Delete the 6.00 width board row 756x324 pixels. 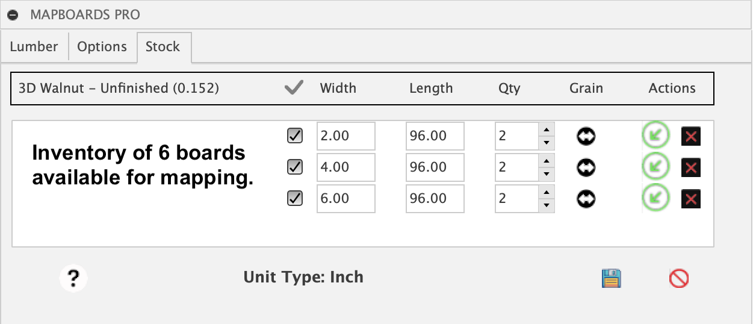point(691,199)
